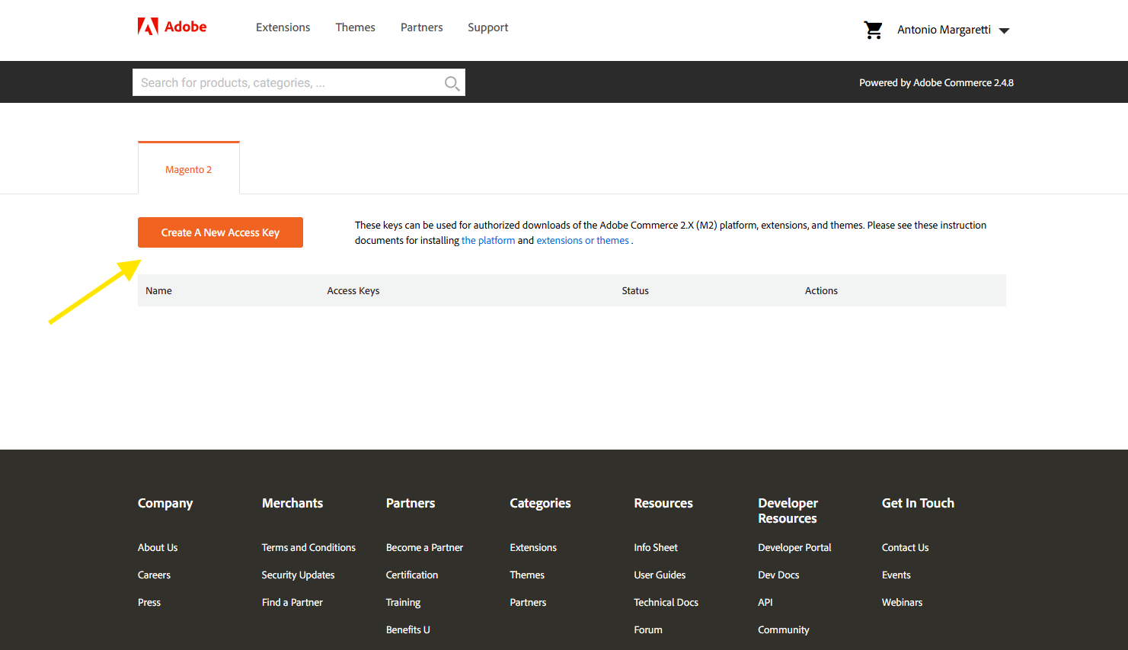Open Technical Docs footer link

666,602
